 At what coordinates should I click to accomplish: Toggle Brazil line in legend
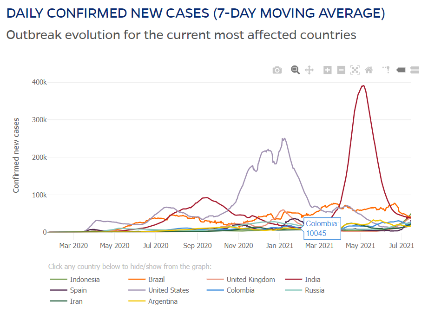point(146,279)
